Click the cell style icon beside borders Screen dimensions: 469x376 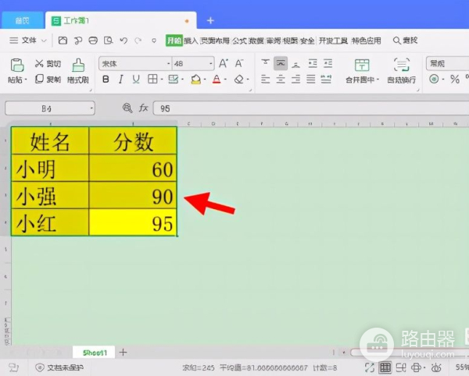click(x=174, y=79)
